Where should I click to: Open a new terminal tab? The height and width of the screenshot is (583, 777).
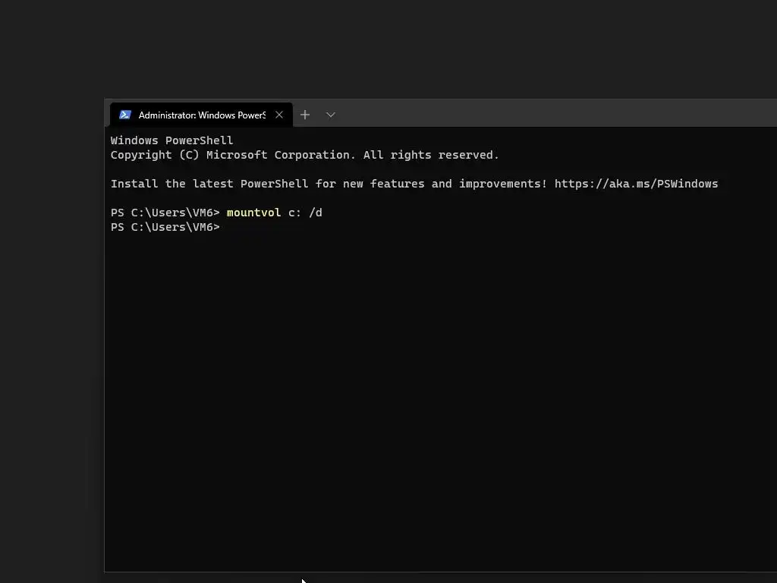coord(305,115)
